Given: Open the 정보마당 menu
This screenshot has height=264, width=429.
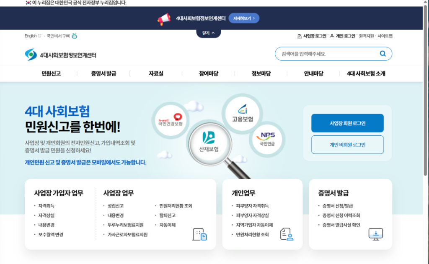Looking at the screenshot, I should [261, 74].
